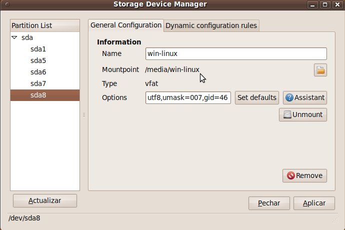Select partition sda5
This screenshot has height=230, width=345.
38,60
